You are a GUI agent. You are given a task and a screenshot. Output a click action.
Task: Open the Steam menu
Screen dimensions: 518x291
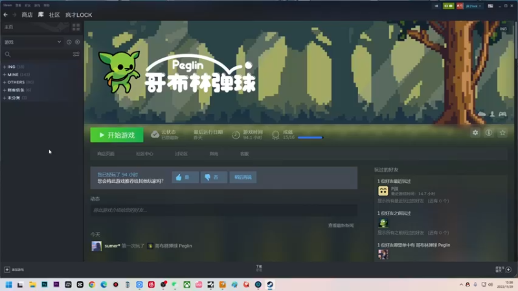tap(7, 5)
